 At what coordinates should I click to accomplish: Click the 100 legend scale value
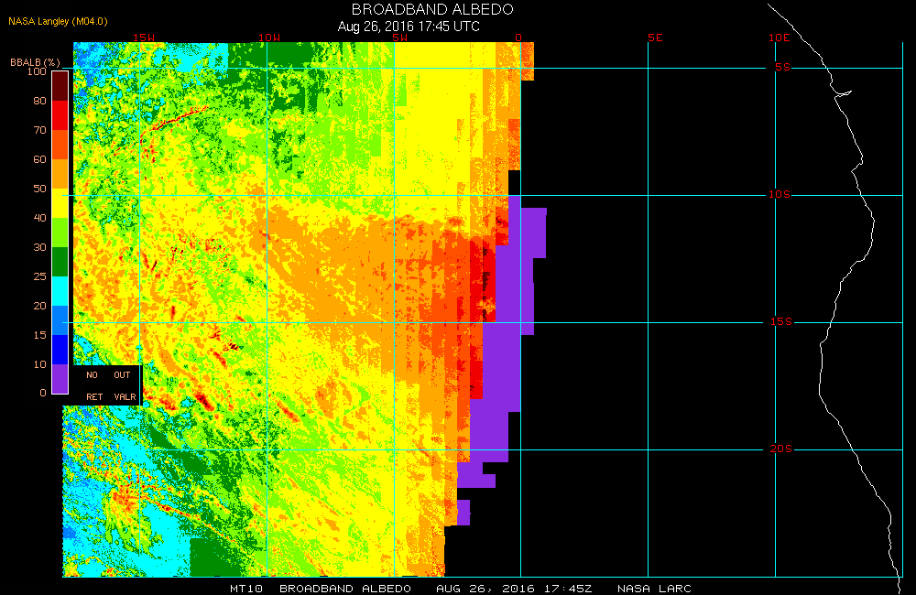[x=37, y=71]
